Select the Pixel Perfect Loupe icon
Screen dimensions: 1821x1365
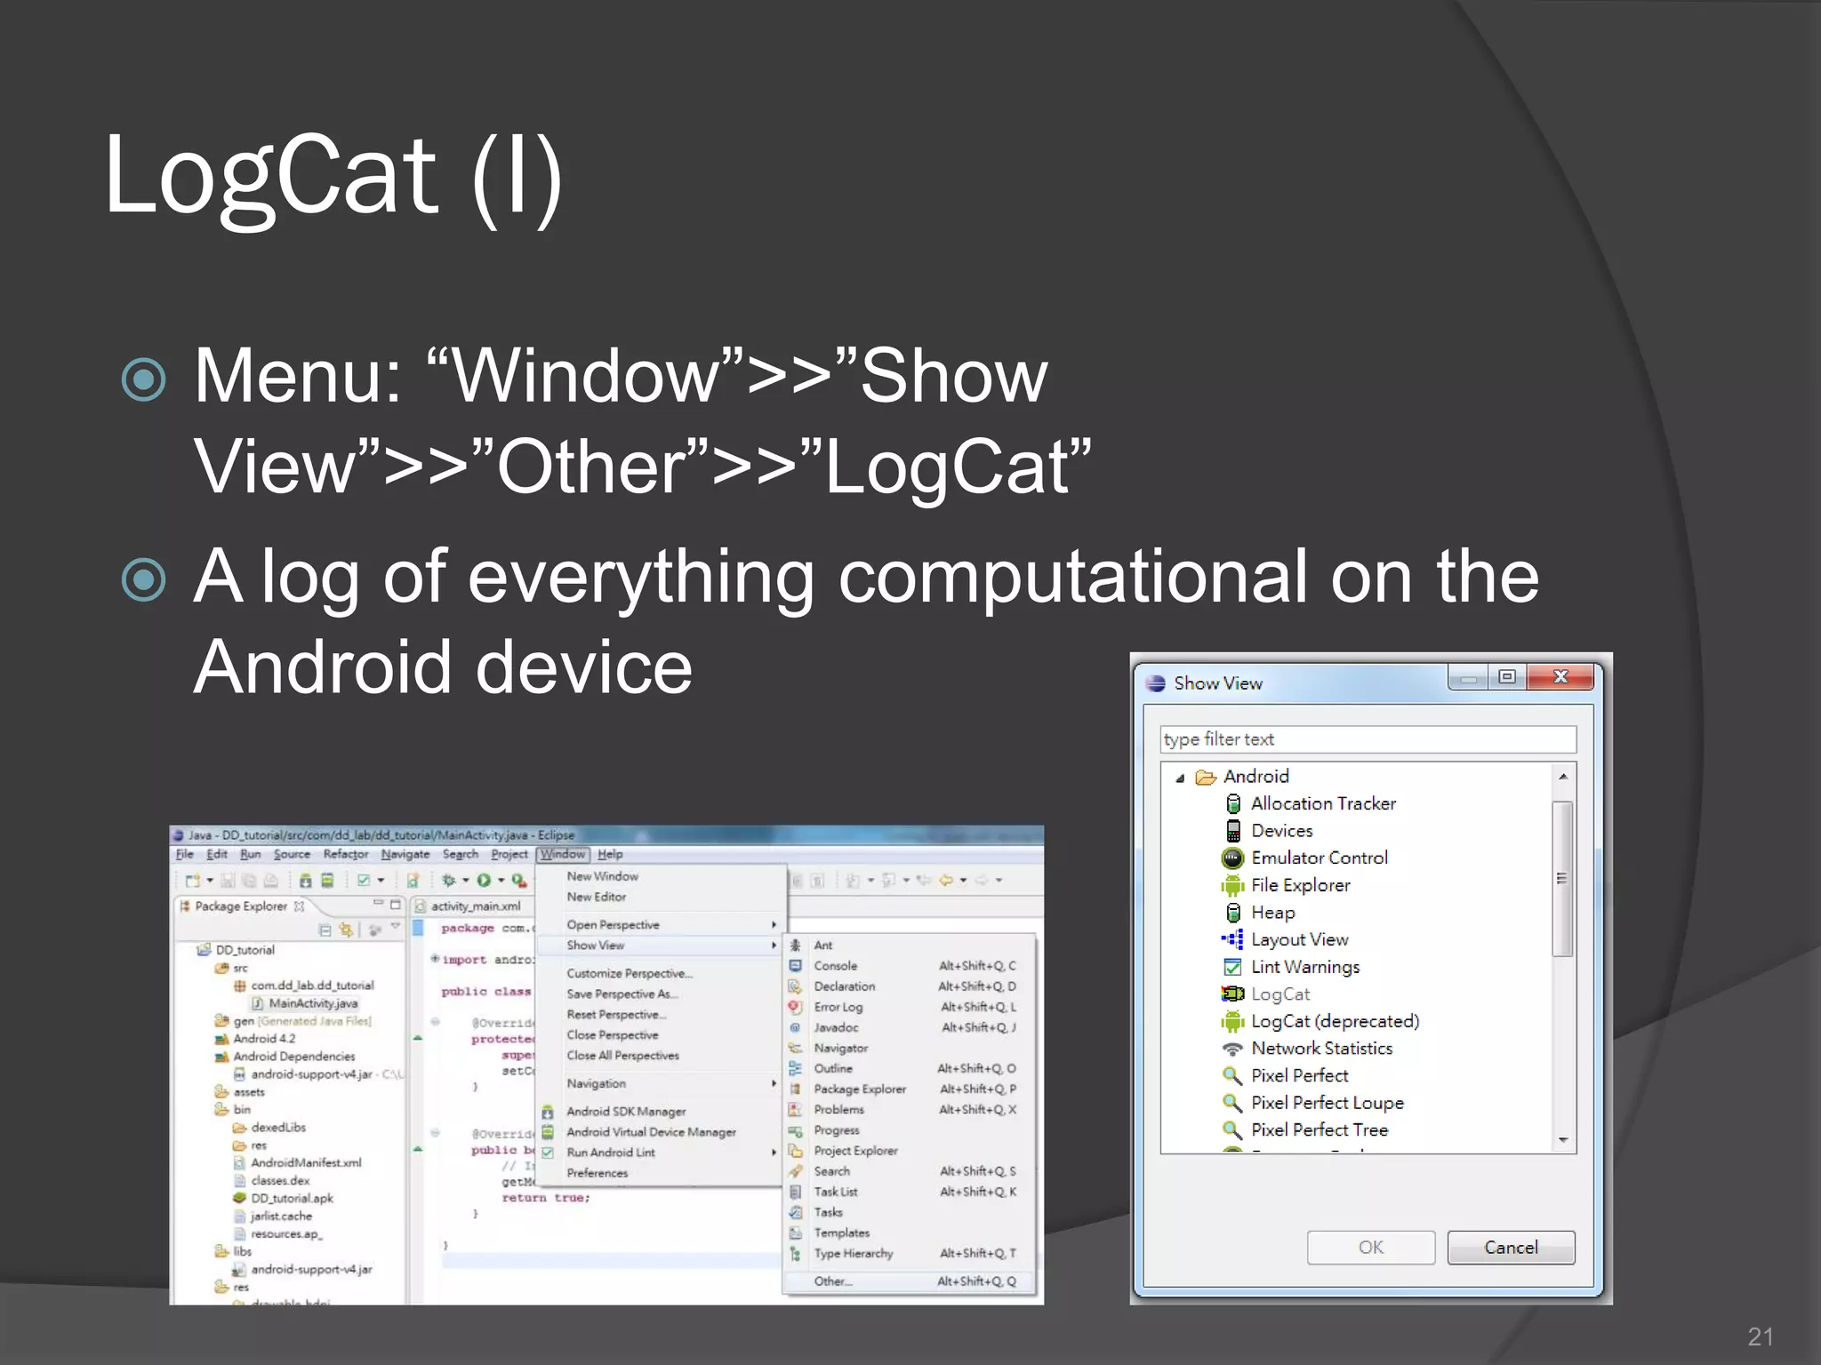pos(1232,1103)
